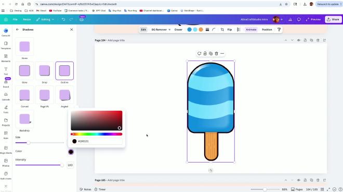The image size is (343, 192).
Task: Select the Backdrop shadow style
Action: coord(24,119)
